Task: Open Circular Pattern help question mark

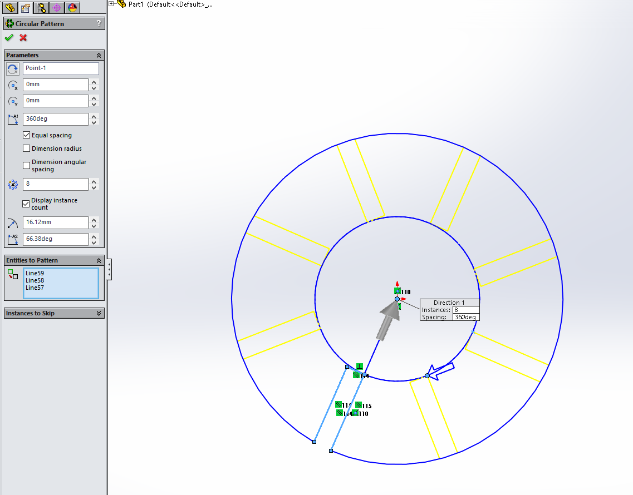Action: click(x=99, y=23)
